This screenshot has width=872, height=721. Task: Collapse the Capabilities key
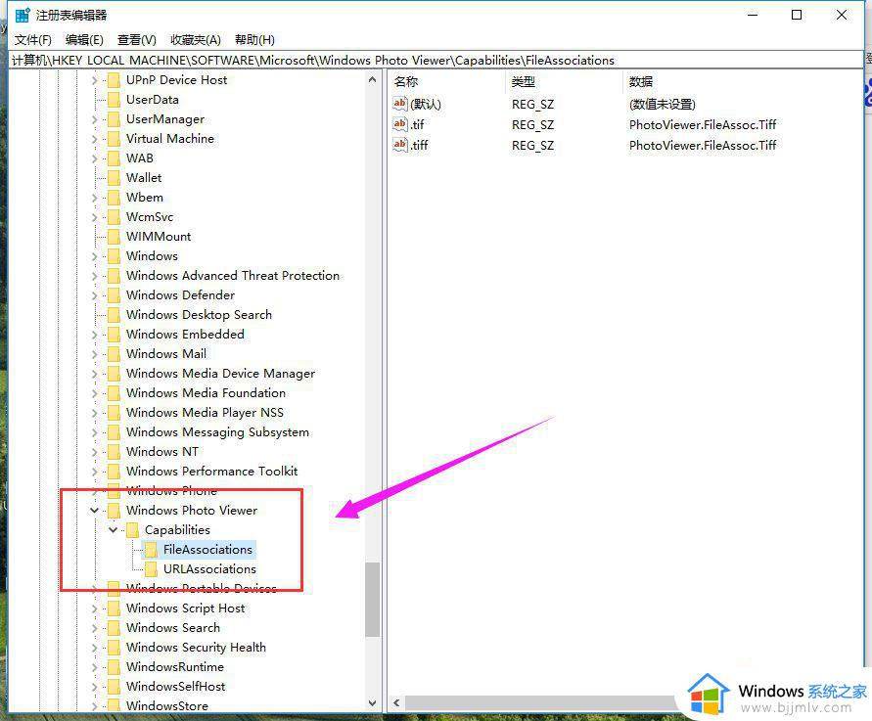(x=113, y=530)
